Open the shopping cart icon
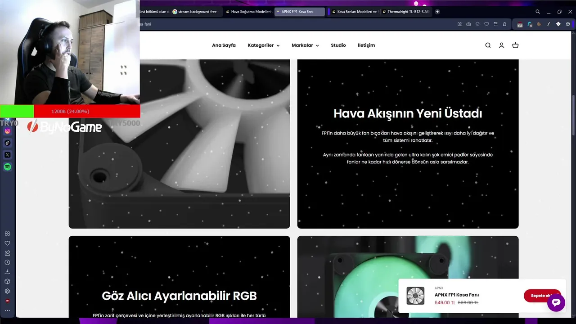Screen dimensions: 576x324 (515, 45)
